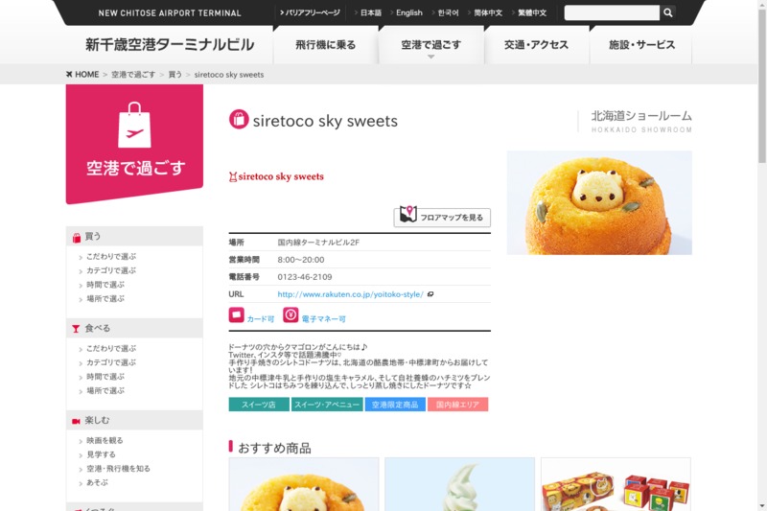Click the site search input field
This screenshot has height=511, width=767.
click(x=611, y=12)
